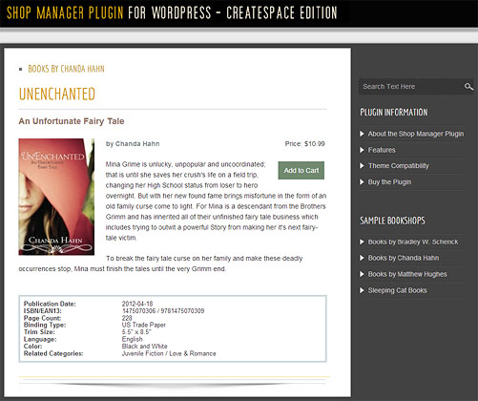Click the page count value 228
Viewport: 478px width, 401px height.
pyautogui.click(x=127, y=318)
